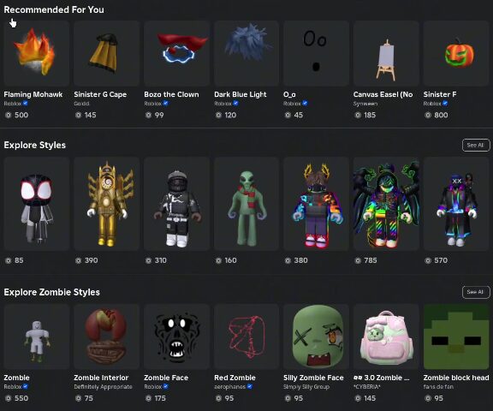
Task: Click See All beside Explore Zombie Styles
Action: [476, 292]
